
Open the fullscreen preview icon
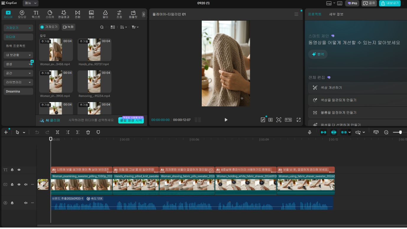298,120
